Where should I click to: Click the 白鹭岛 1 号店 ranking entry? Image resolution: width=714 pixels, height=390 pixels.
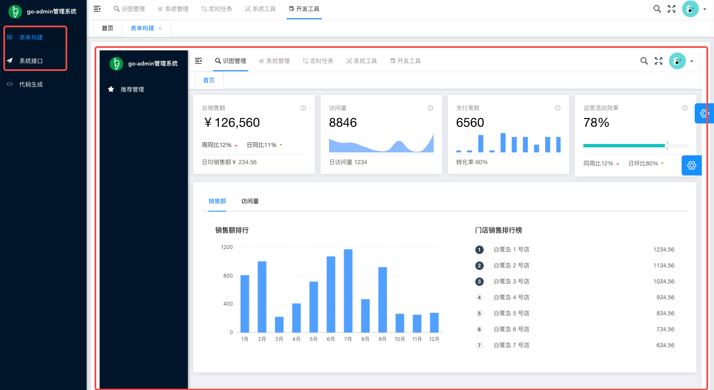coord(511,249)
